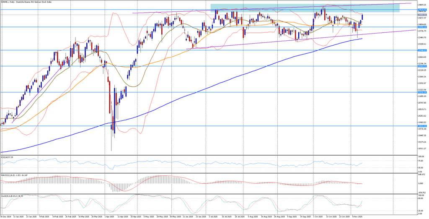Click the latest blue candlestick on the chart
Viewport: 429px width, 219px height.
(362, 17)
